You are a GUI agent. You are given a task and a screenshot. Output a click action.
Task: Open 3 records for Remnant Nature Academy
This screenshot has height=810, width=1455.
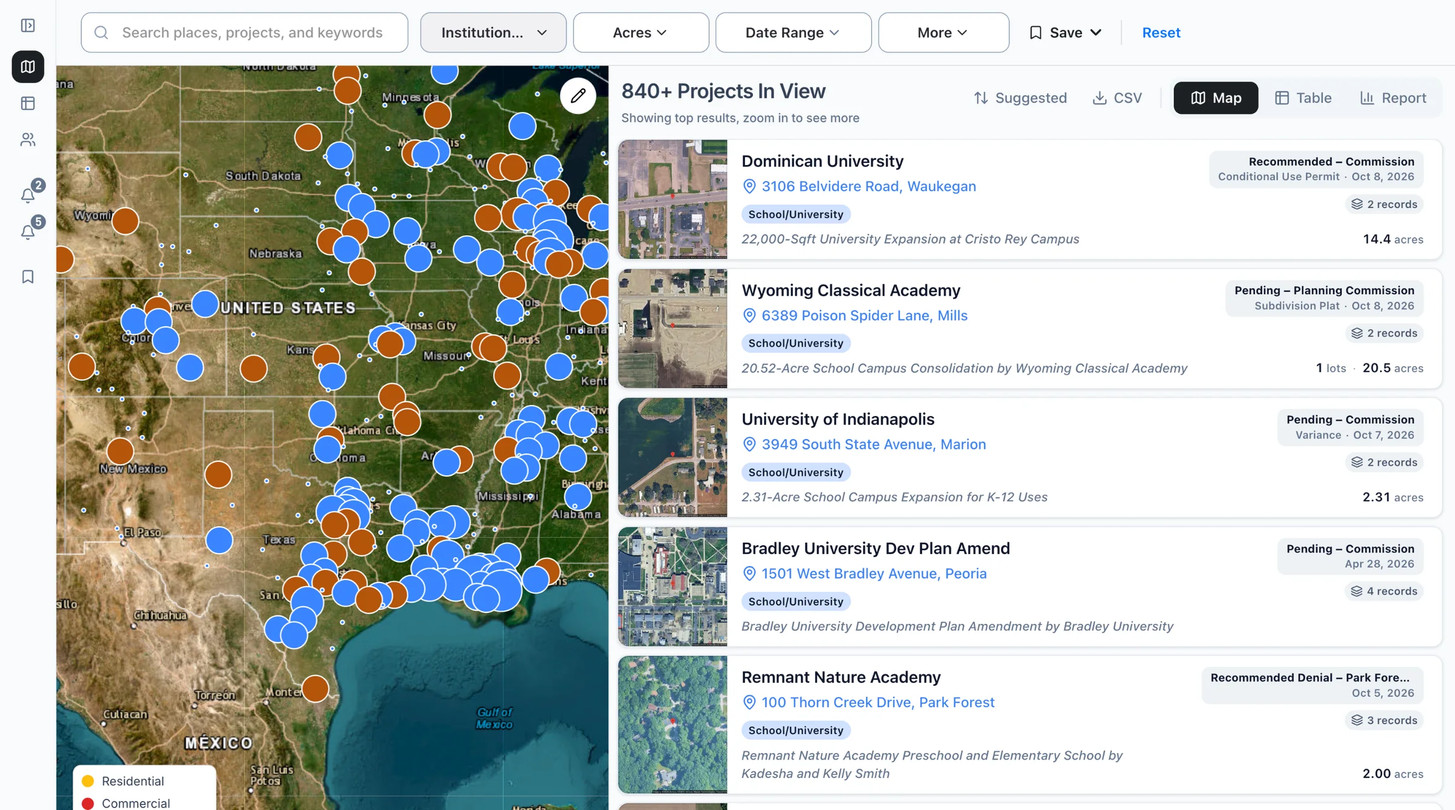(1384, 720)
